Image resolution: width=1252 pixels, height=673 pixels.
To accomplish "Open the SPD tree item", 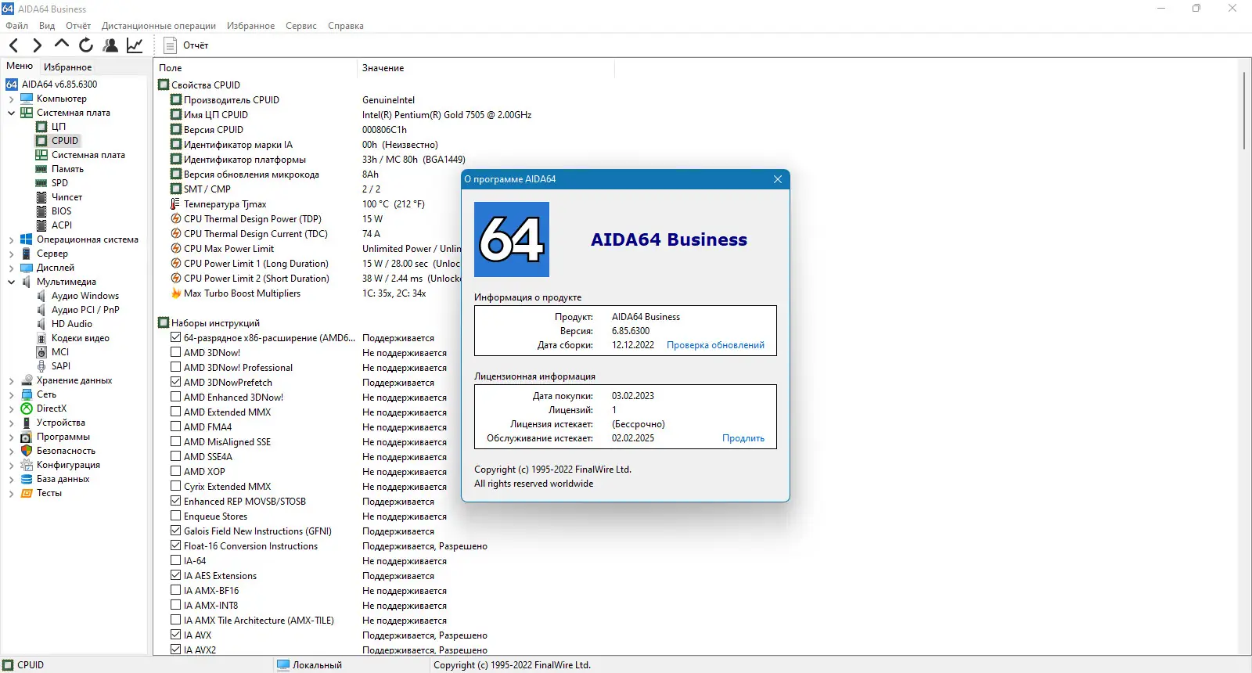I will (x=59, y=183).
